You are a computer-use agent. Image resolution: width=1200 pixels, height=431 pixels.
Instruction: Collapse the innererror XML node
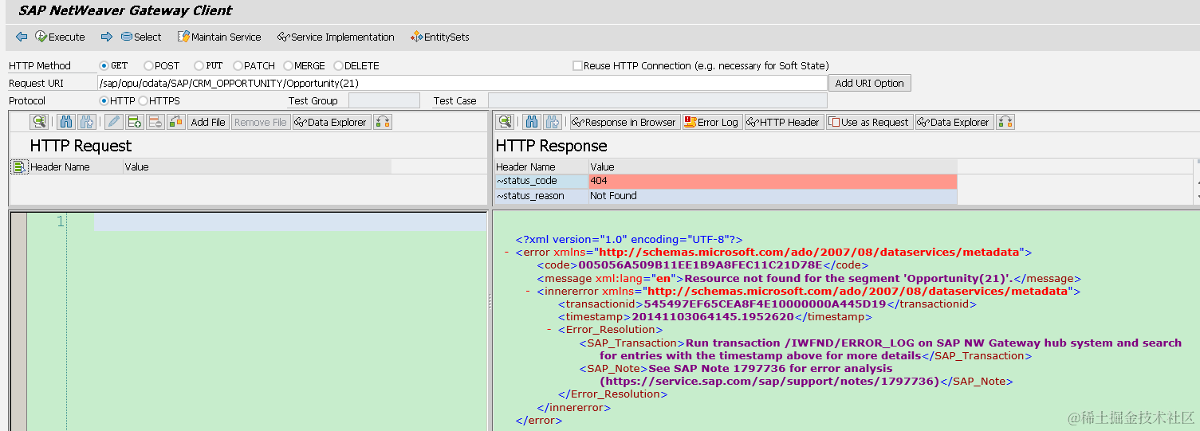(528, 292)
